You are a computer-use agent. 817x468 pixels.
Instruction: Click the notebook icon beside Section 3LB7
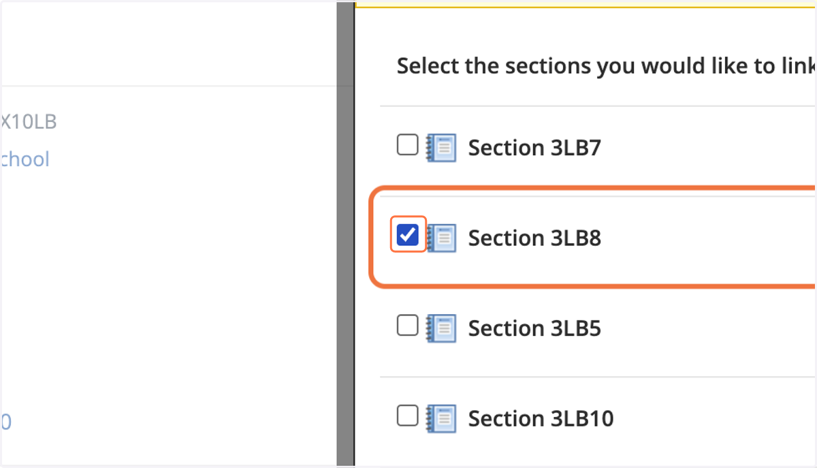tap(441, 147)
